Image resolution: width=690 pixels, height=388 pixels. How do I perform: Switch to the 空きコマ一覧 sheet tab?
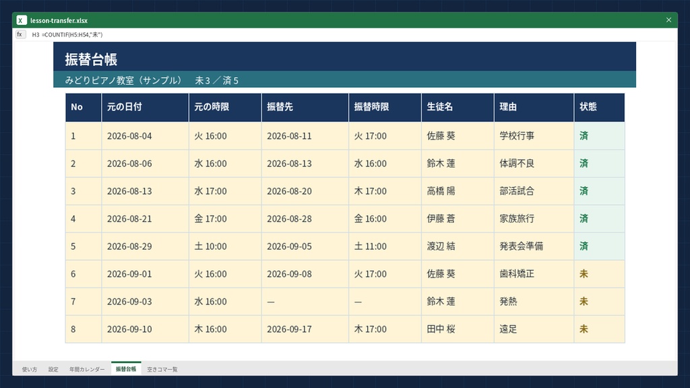pos(162,369)
